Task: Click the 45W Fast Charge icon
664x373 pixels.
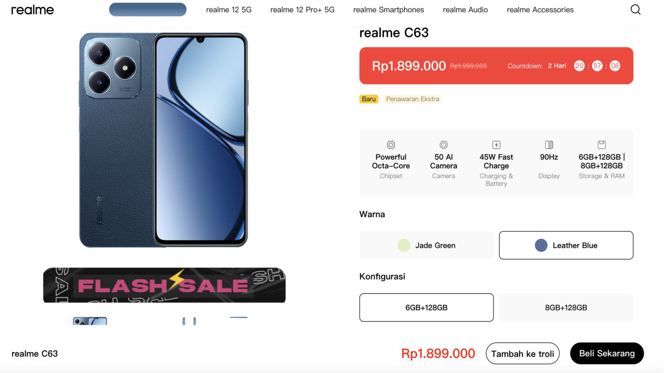Action: [x=496, y=145]
